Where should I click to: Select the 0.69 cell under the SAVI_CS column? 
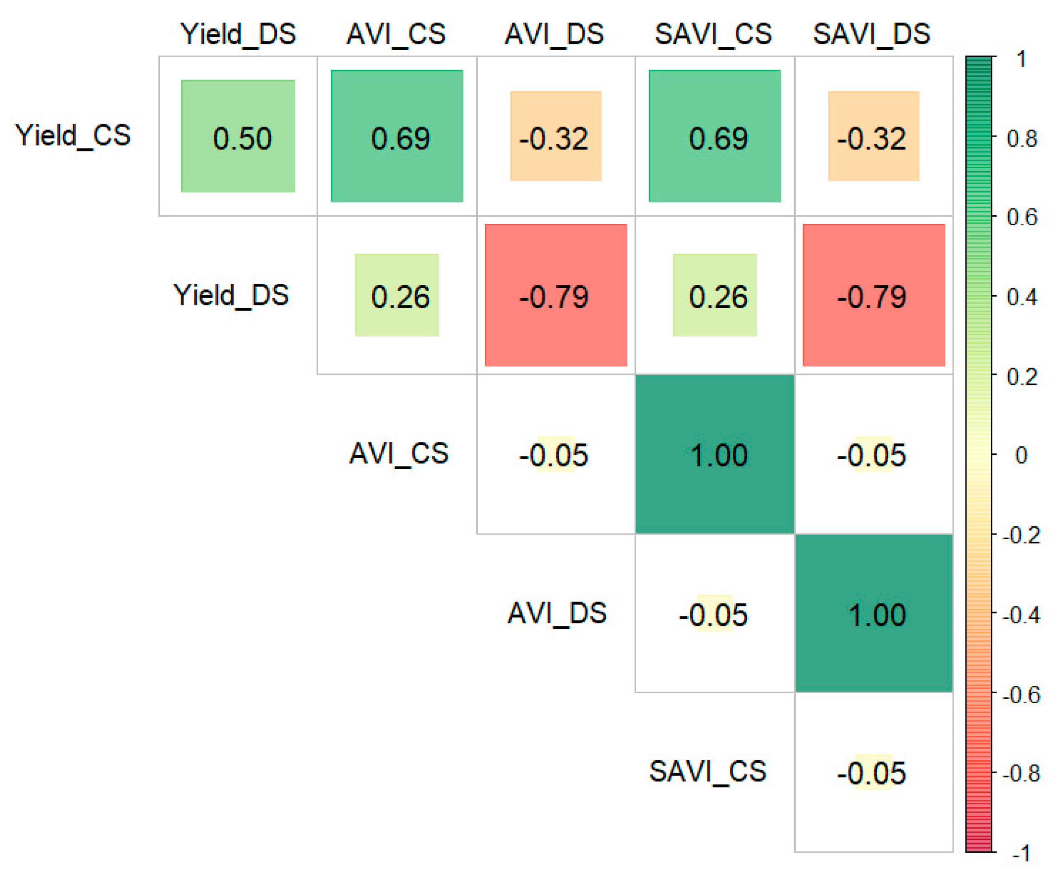point(715,137)
